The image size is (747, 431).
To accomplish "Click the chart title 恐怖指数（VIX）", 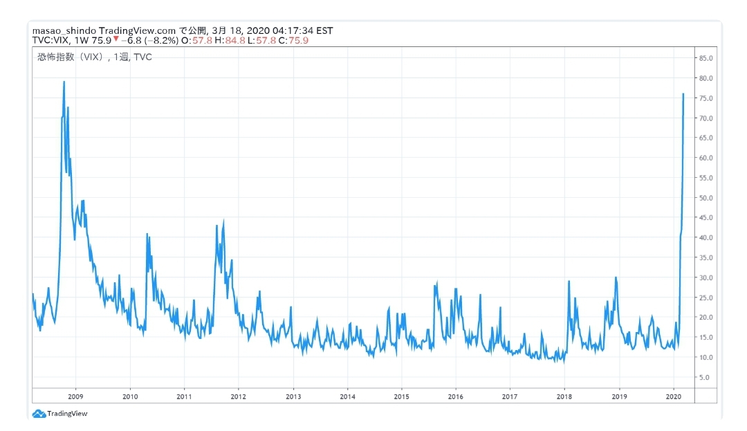I will 70,57.
